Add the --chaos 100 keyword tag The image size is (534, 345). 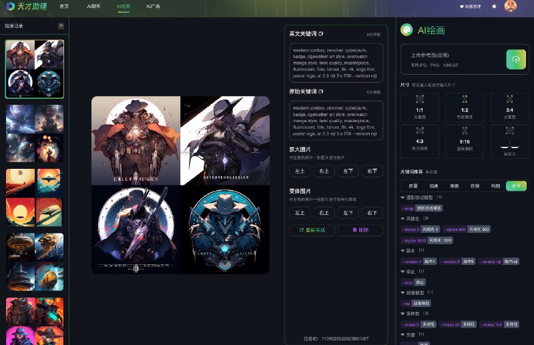[499, 324]
